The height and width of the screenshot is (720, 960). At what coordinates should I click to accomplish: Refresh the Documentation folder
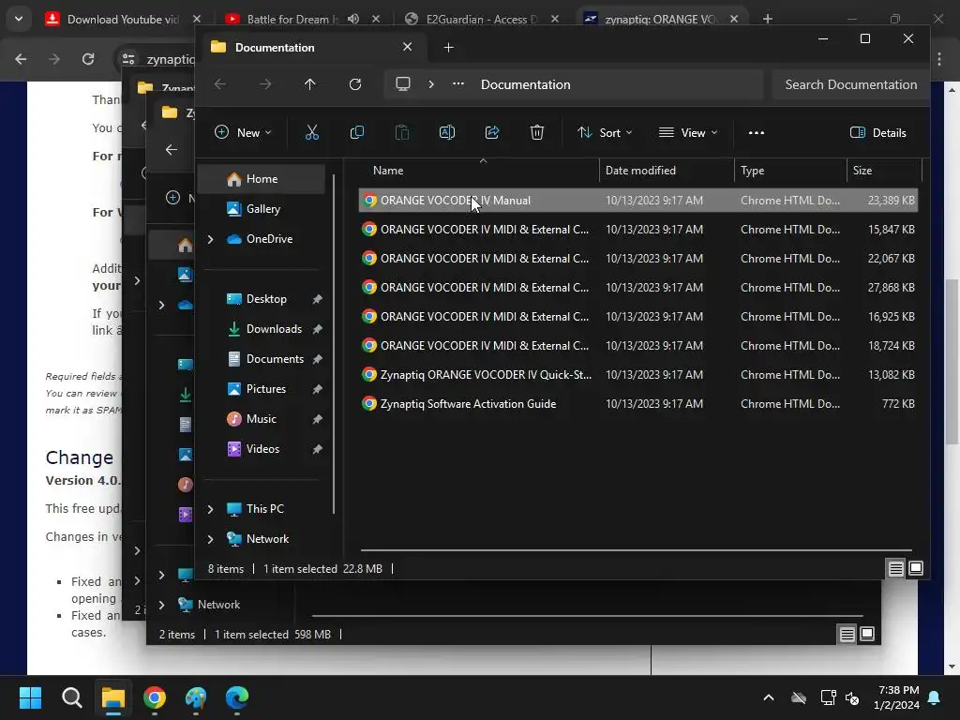click(355, 84)
